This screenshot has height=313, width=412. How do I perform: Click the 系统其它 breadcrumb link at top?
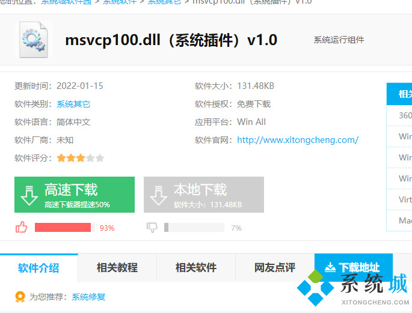coord(164,2)
